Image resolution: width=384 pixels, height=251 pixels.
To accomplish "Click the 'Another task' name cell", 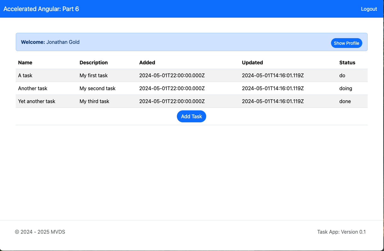I will (33, 88).
